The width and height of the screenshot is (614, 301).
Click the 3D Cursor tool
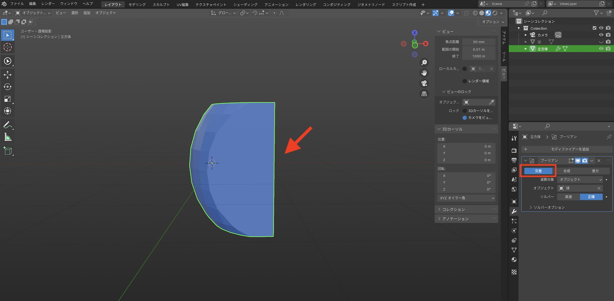8,47
